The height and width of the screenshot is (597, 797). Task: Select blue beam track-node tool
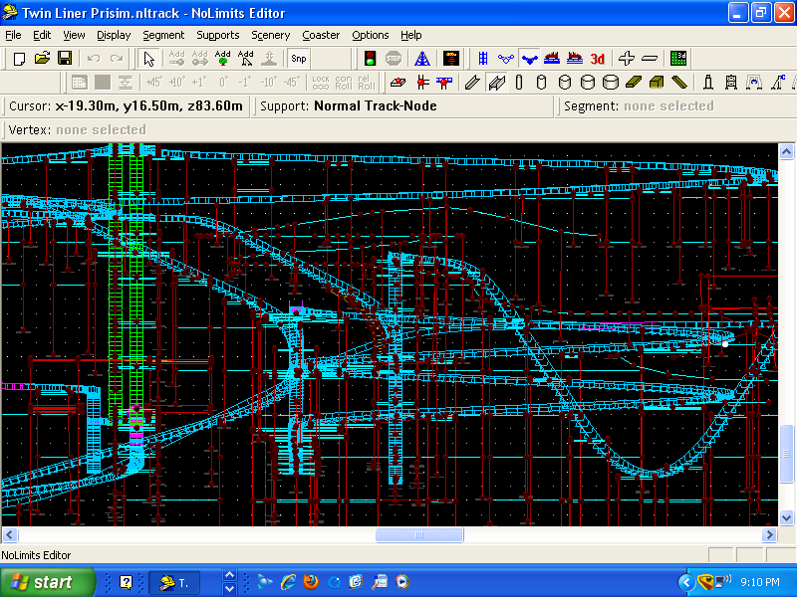tap(444, 83)
